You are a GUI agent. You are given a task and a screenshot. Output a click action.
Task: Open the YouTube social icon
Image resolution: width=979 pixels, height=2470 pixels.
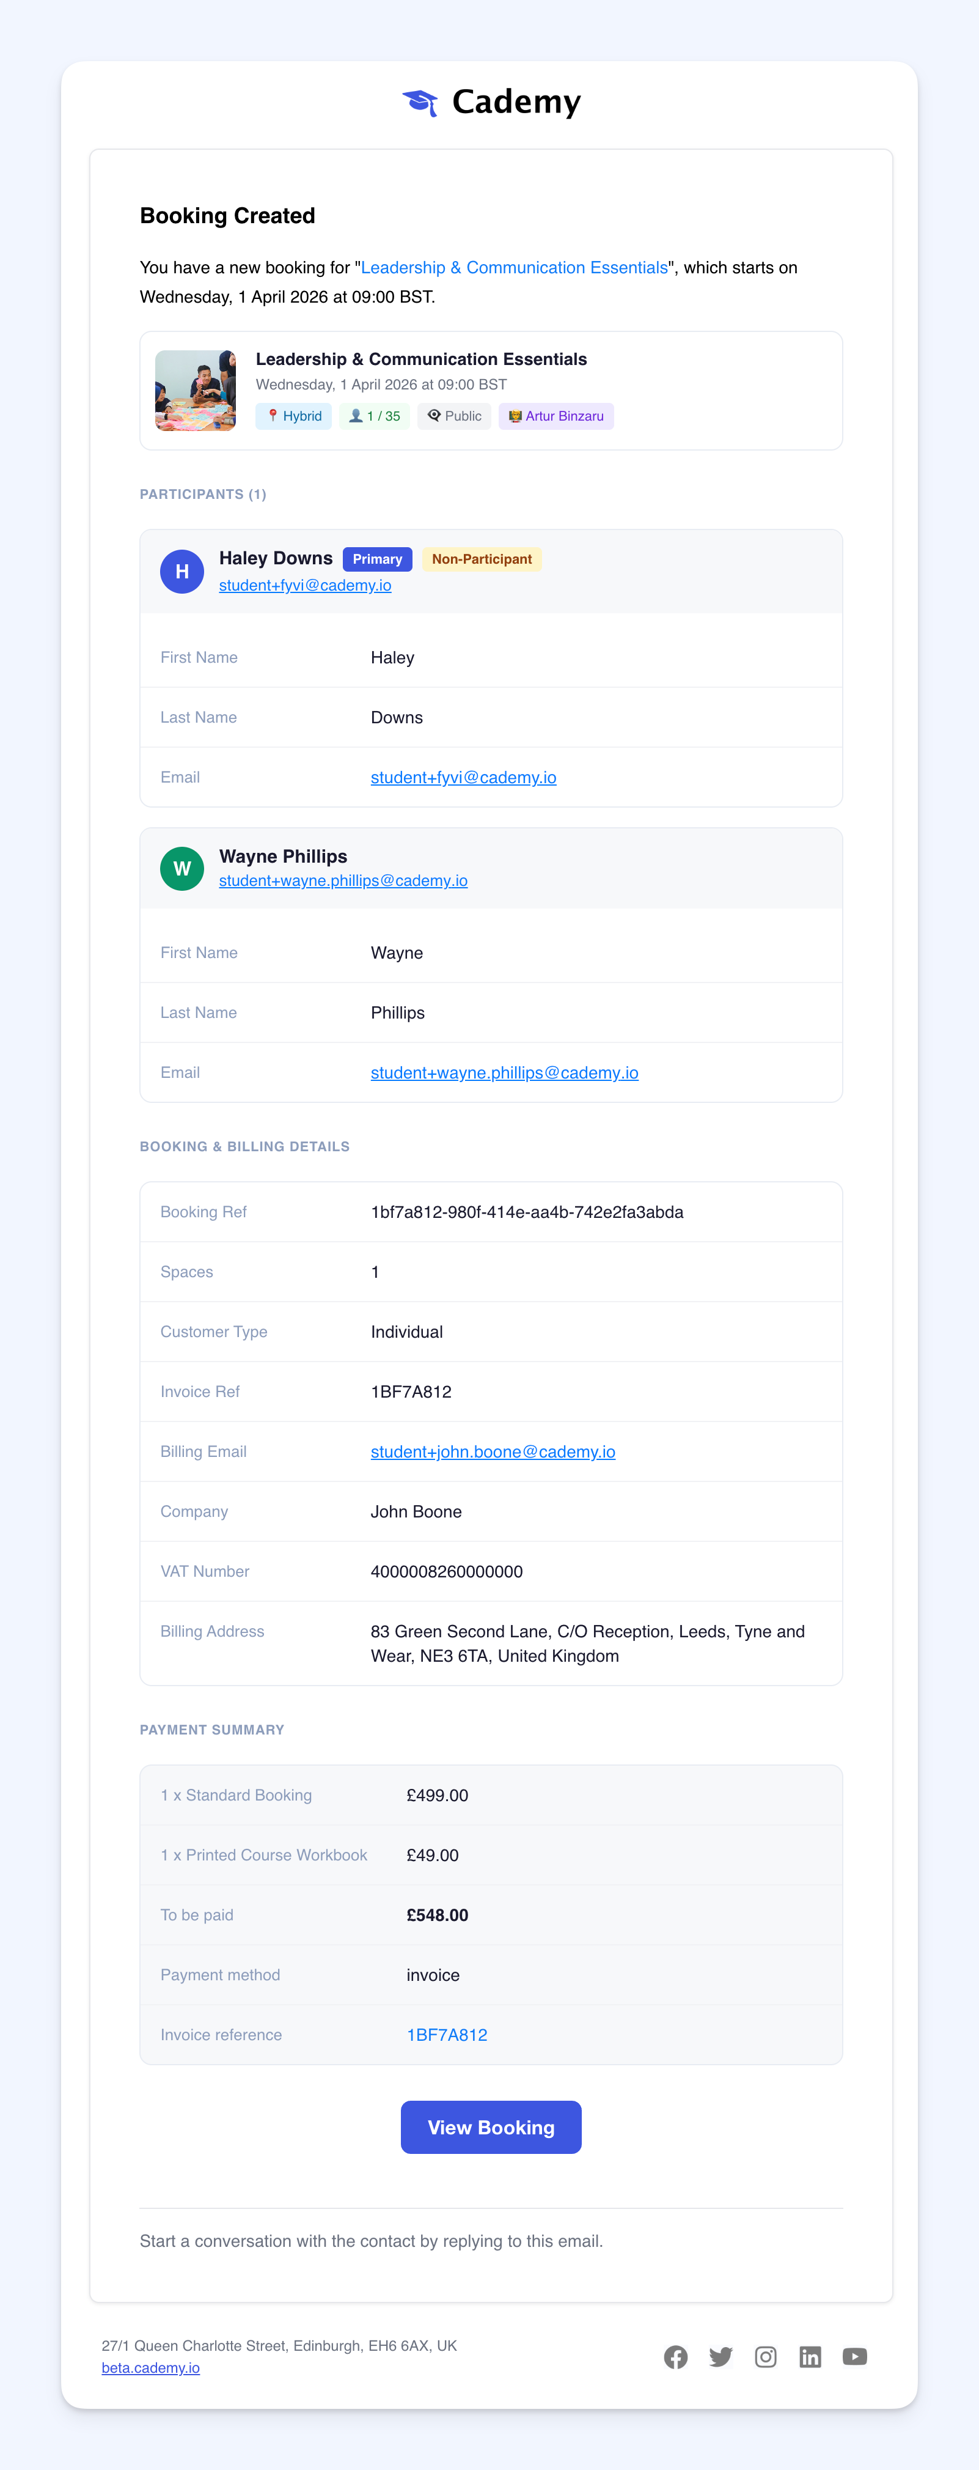[x=854, y=2357]
